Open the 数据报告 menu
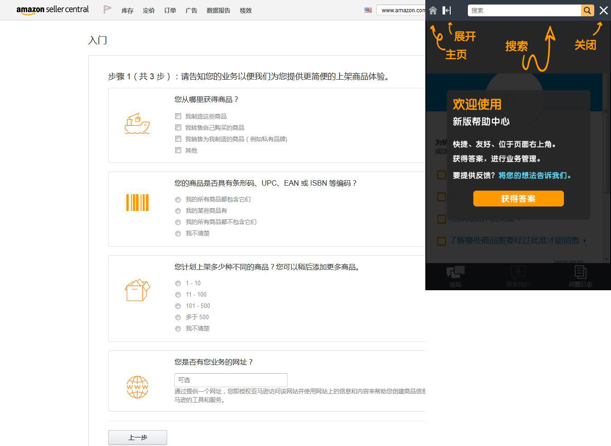The width and height of the screenshot is (611, 446). tap(219, 10)
